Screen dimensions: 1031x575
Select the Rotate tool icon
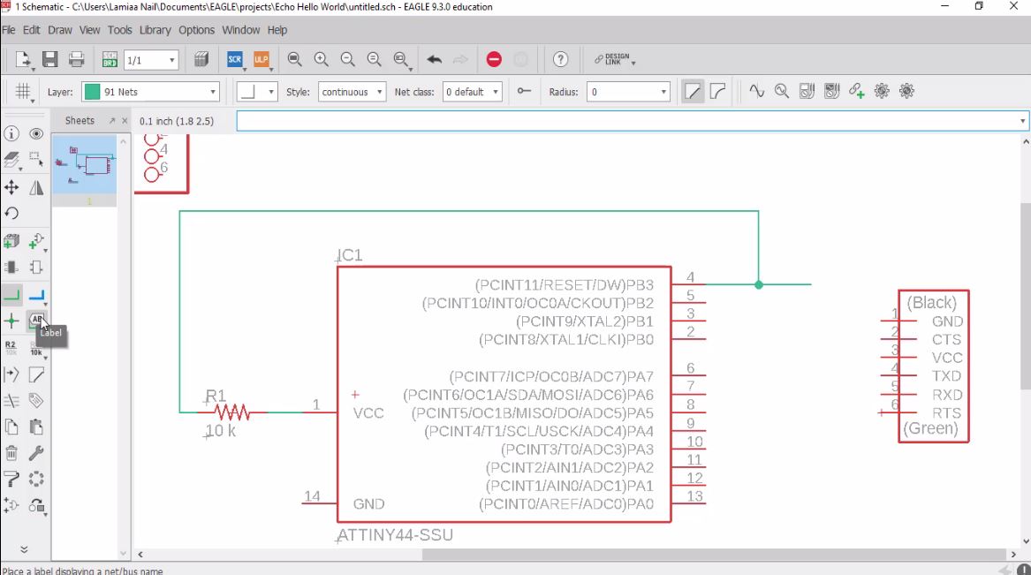11,213
